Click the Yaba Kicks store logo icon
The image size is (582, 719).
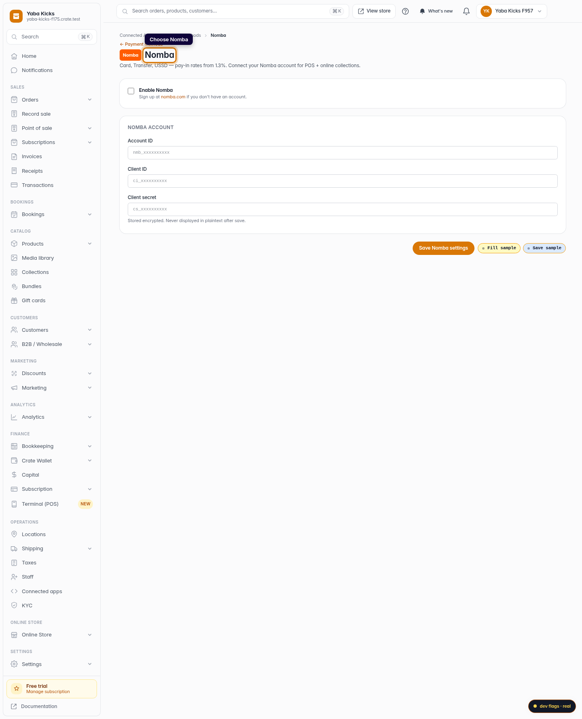click(x=16, y=16)
